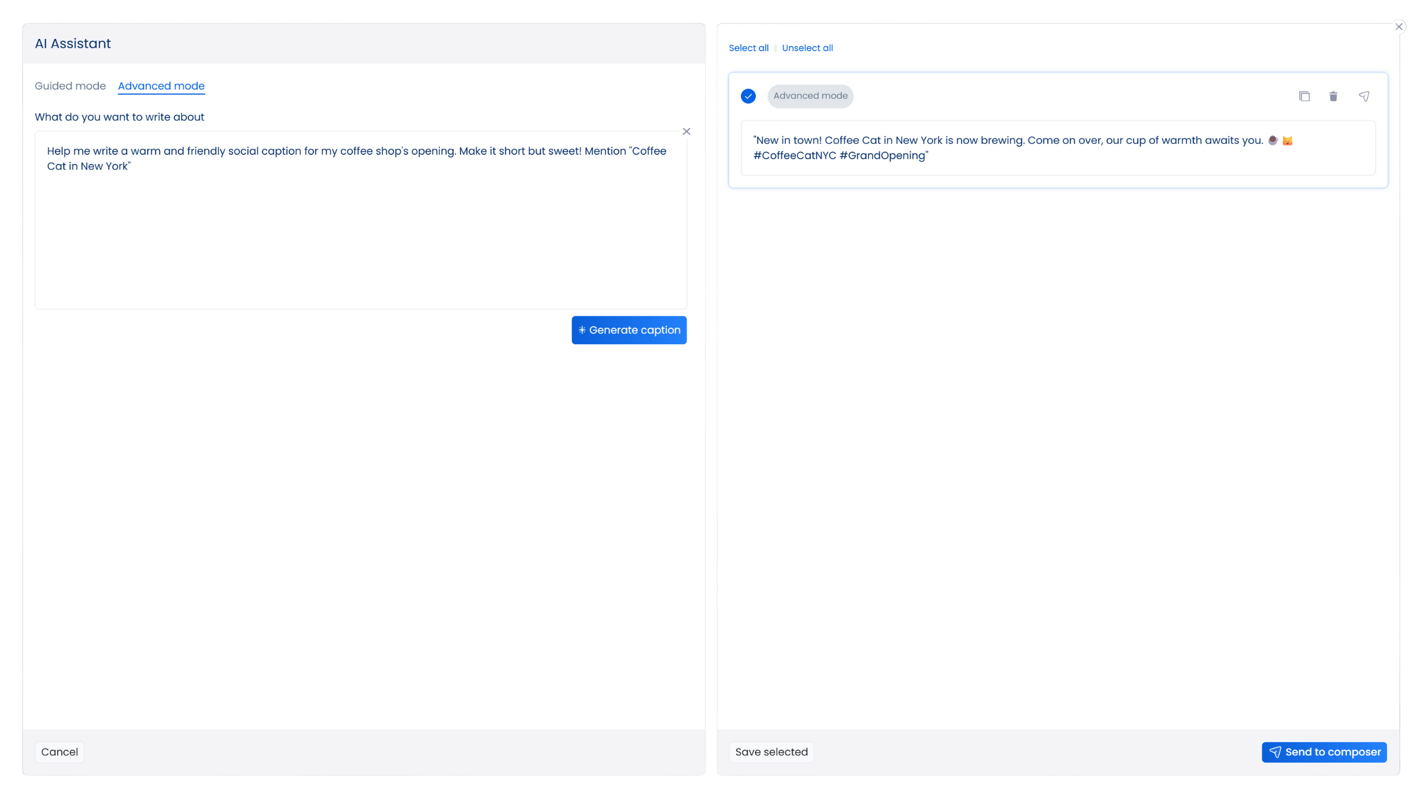Delete the generated caption with trash icon
1423x800 pixels.
[x=1333, y=96]
